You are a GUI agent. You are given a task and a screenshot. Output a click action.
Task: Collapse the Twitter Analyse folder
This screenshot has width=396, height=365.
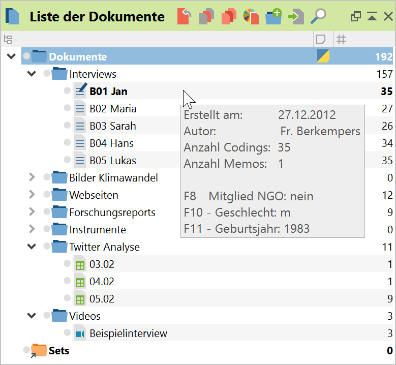point(32,246)
